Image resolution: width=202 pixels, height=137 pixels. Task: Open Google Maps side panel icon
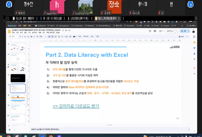pyautogui.click(x=194, y=59)
